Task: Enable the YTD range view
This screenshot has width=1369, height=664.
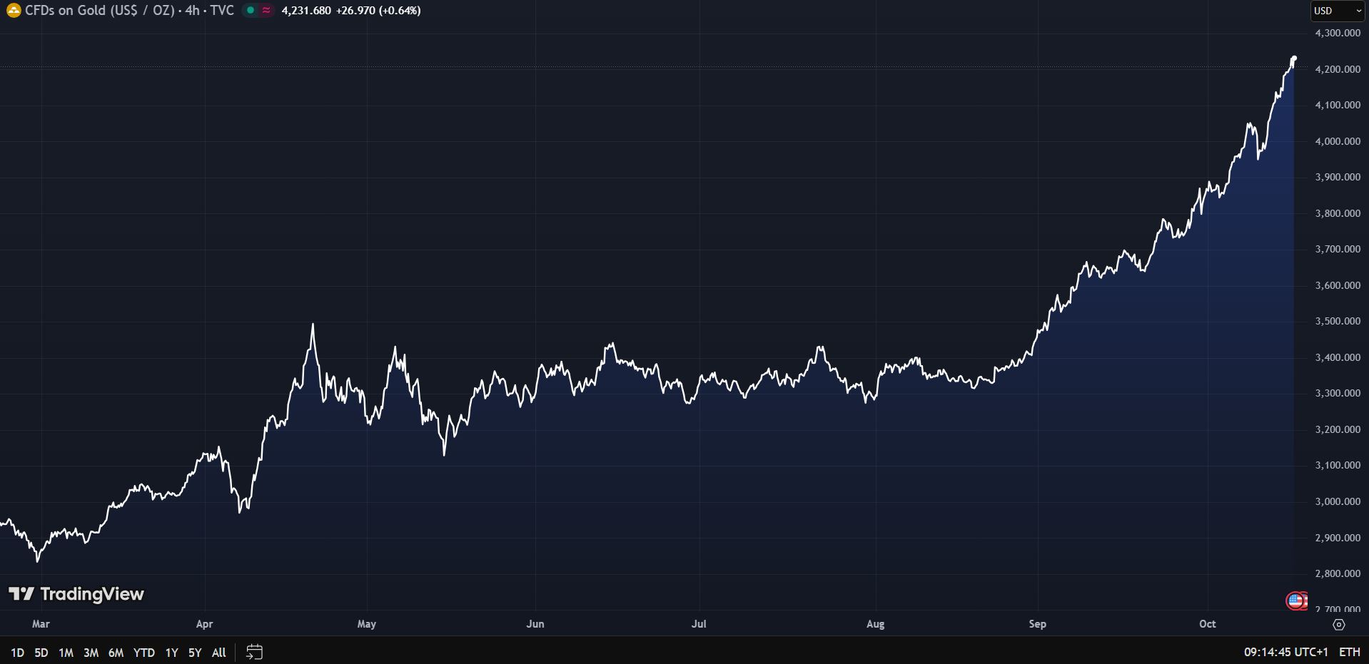Action: (143, 652)
